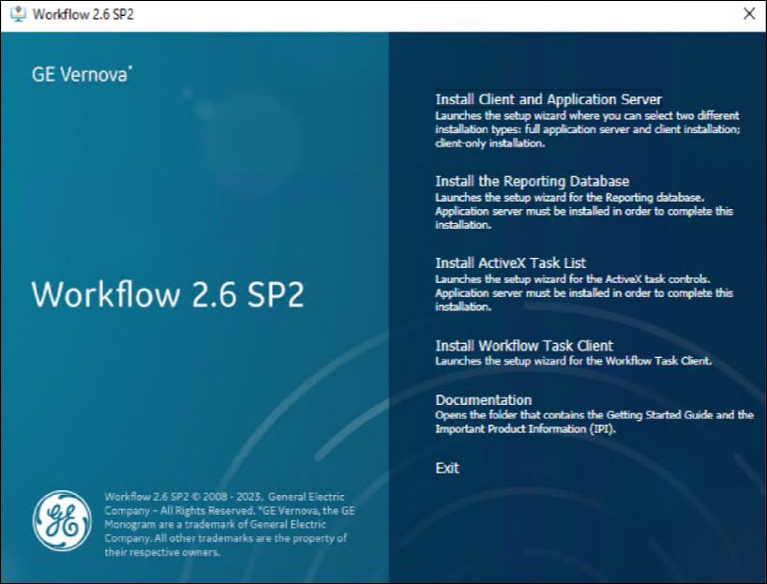Launch Install the Reporting Database setup

click(x=533, y=181)
